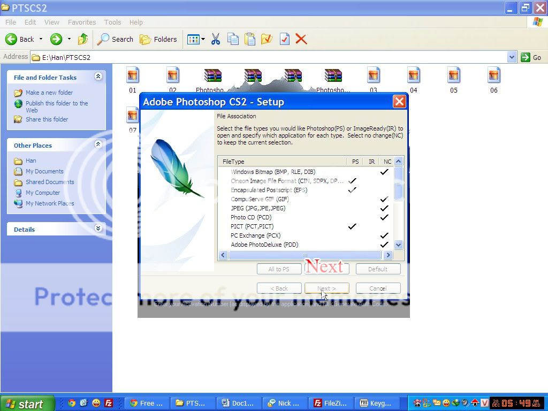Open the File menu
The width and height of the screenshot is (548, 411).
11,22
